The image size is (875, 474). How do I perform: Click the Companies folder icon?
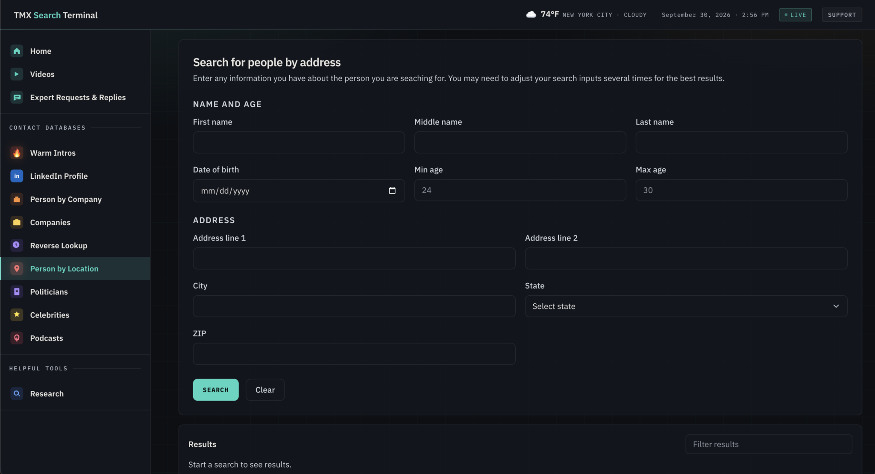coord(17,222)
